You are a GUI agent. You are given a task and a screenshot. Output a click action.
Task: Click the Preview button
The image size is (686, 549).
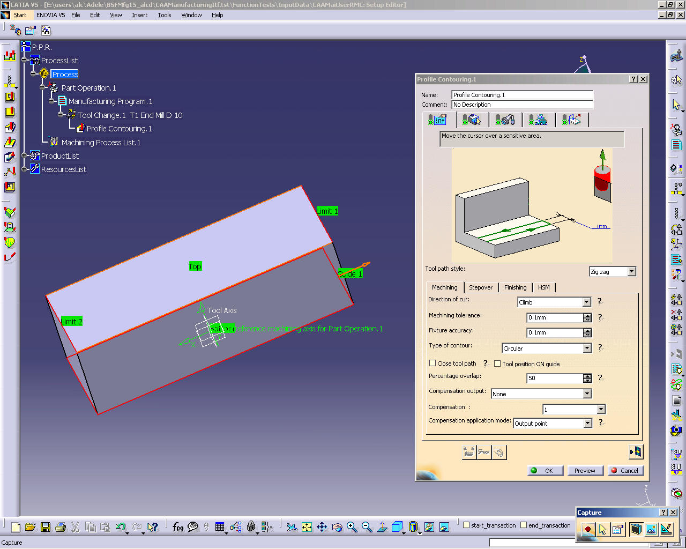(585, 471)
